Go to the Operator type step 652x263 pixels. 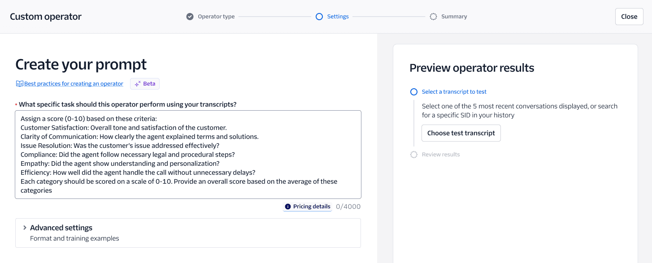point(215,16)
